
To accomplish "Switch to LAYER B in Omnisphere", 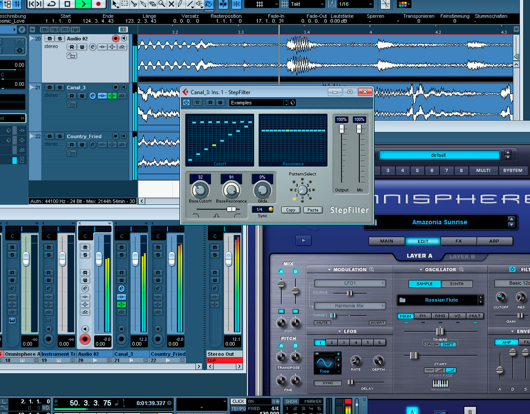I will coord(462,257).
